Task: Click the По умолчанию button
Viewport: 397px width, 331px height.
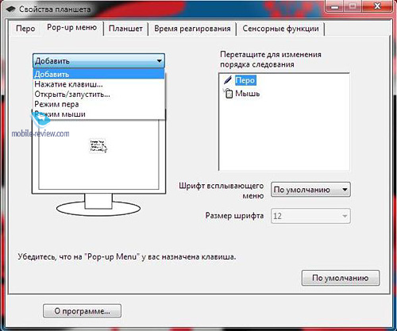Action: (x=341, y=278)
